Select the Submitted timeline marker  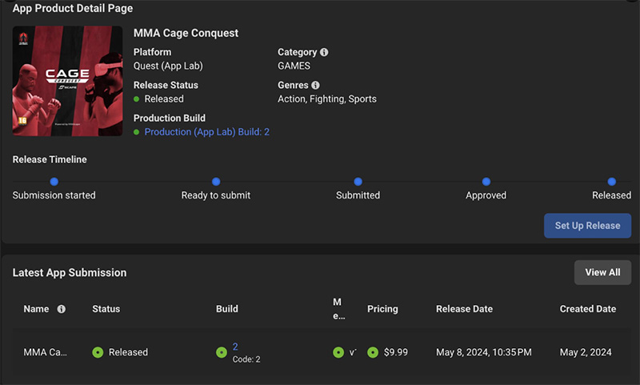[358, 181]
